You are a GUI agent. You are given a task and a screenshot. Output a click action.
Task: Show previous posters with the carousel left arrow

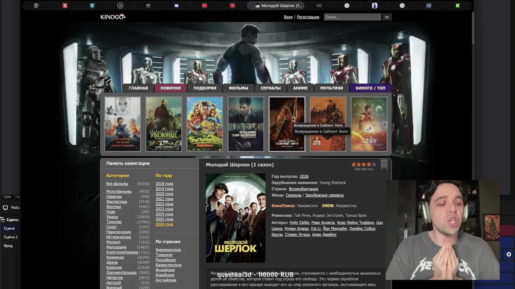(x=107, y=124)
